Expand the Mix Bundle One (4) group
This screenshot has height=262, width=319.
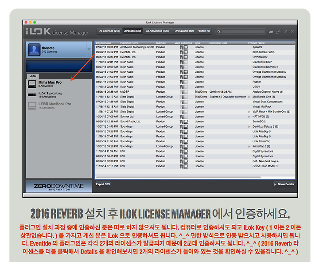[249, 97]
